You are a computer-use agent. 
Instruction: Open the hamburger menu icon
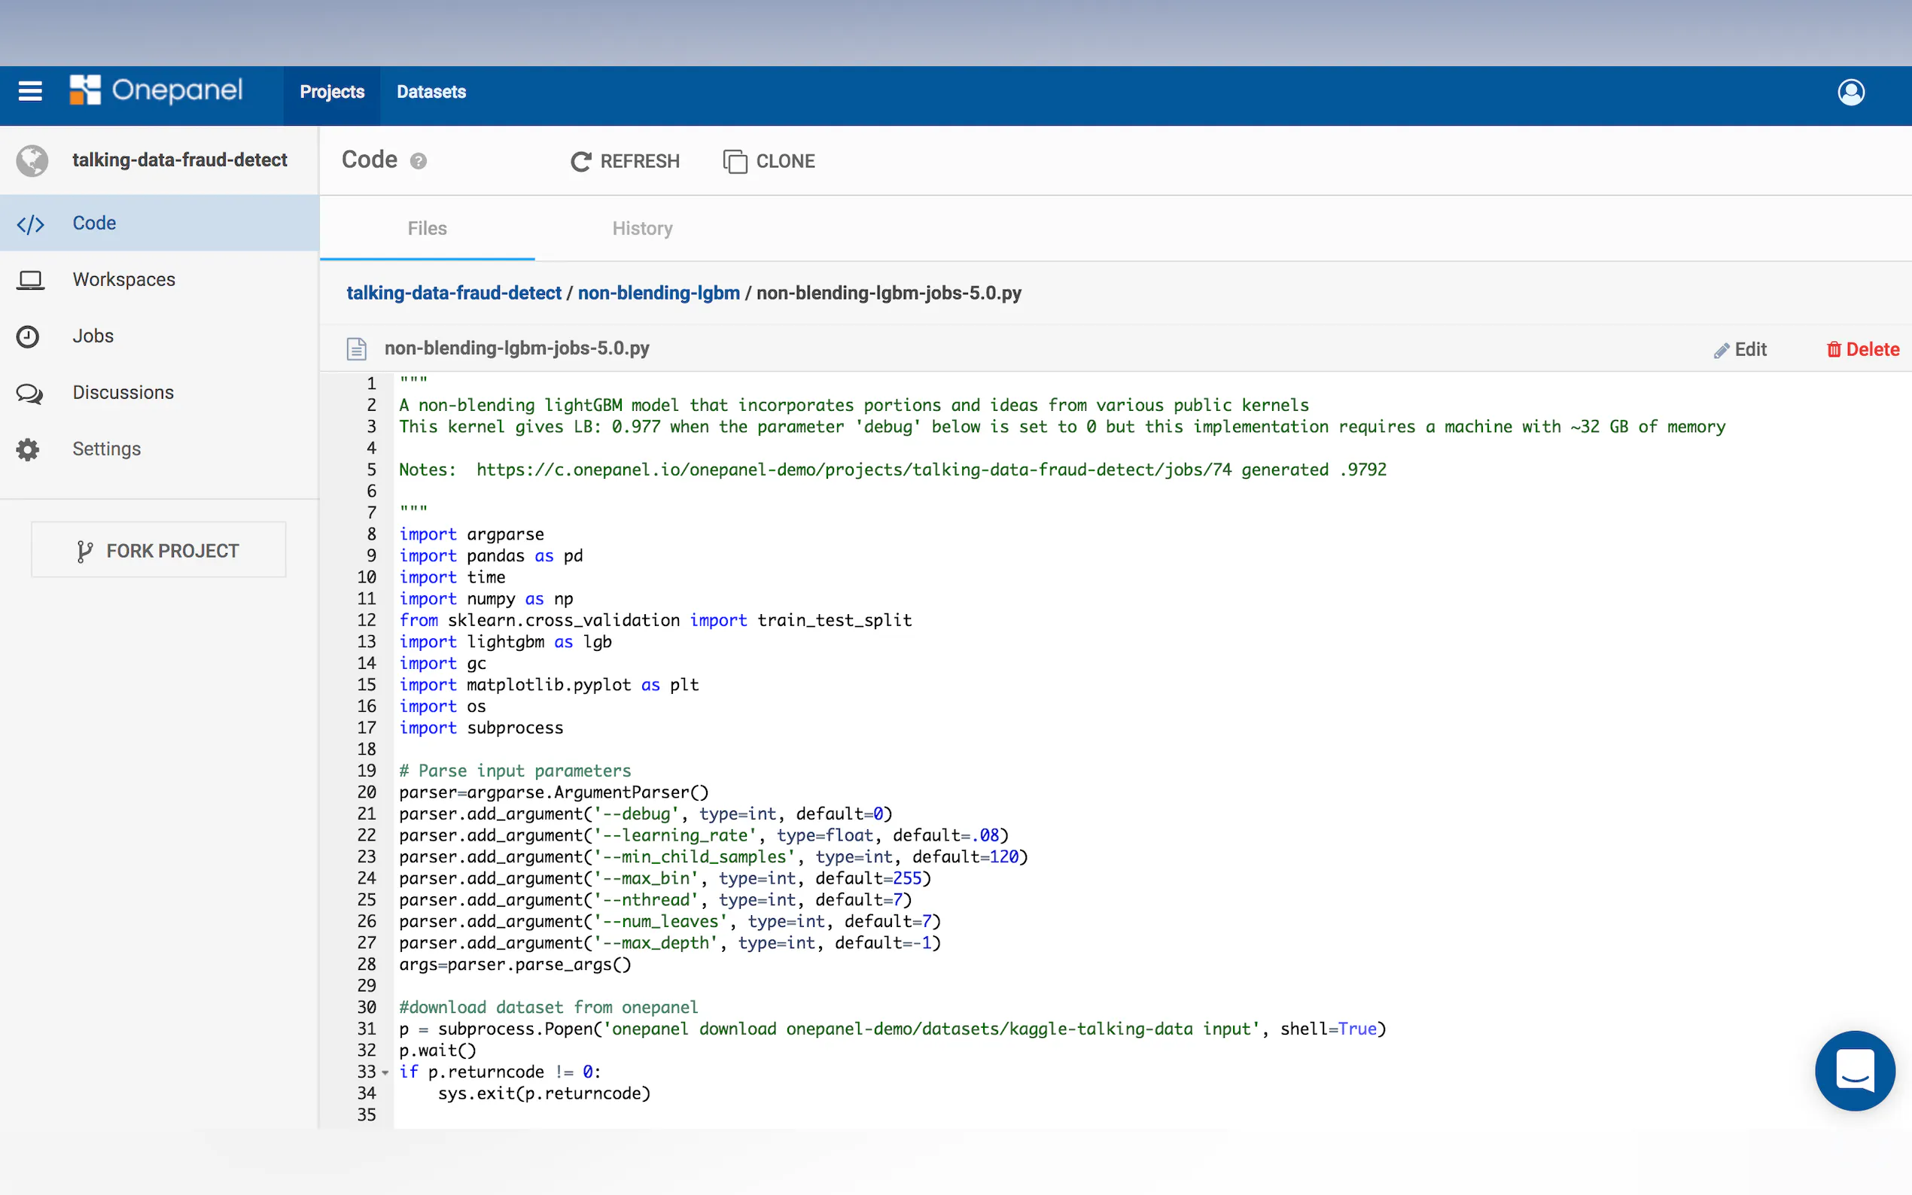(30, 92)
